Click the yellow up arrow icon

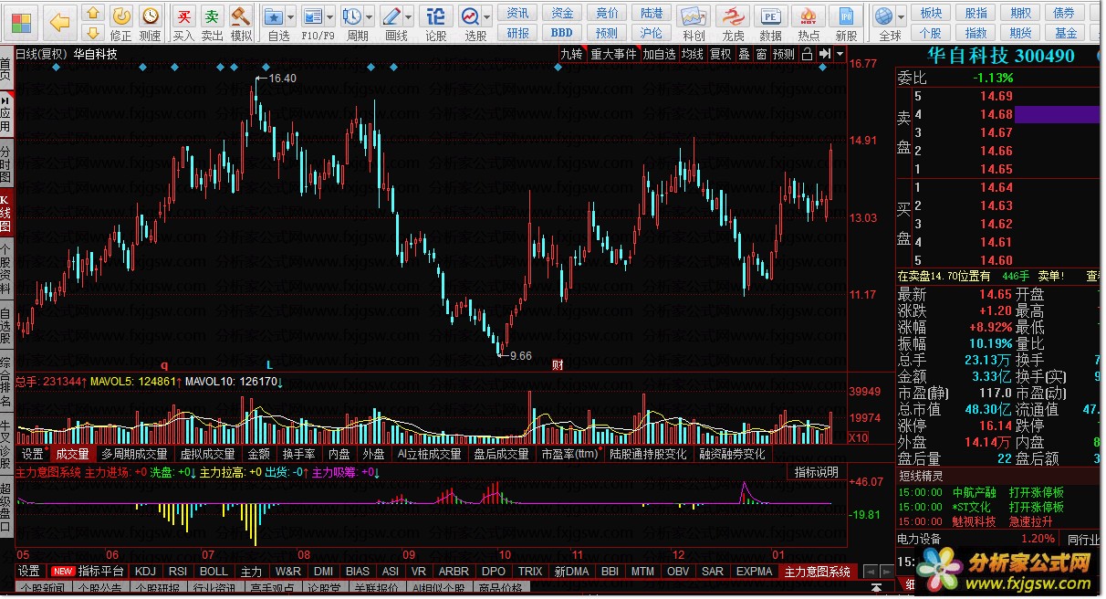point(93,14)
